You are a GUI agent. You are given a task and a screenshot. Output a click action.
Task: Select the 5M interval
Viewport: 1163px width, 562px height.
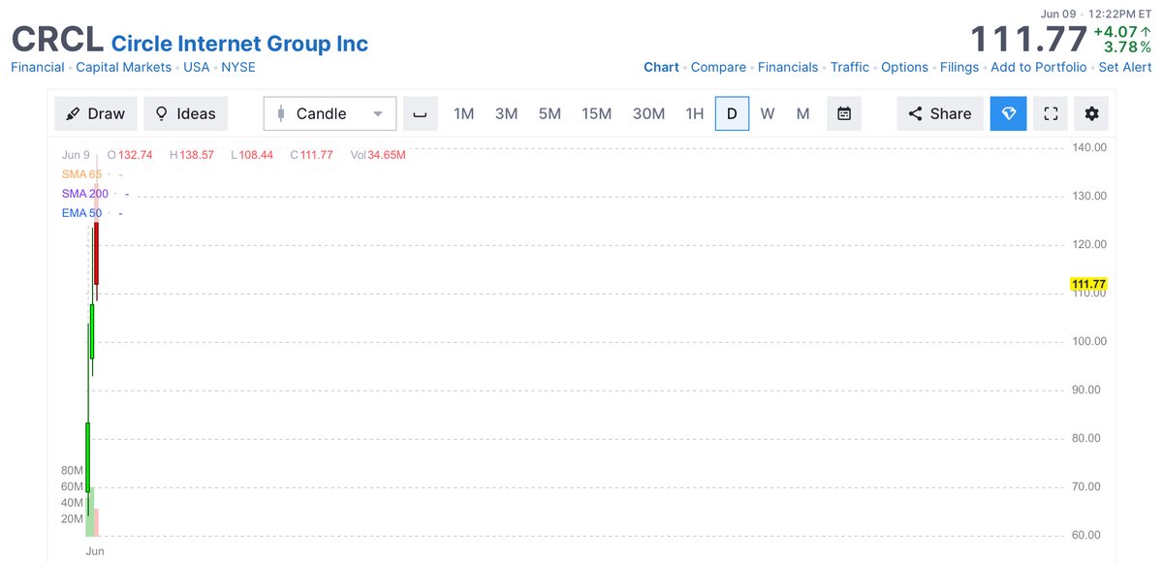(x=550, y=113)
